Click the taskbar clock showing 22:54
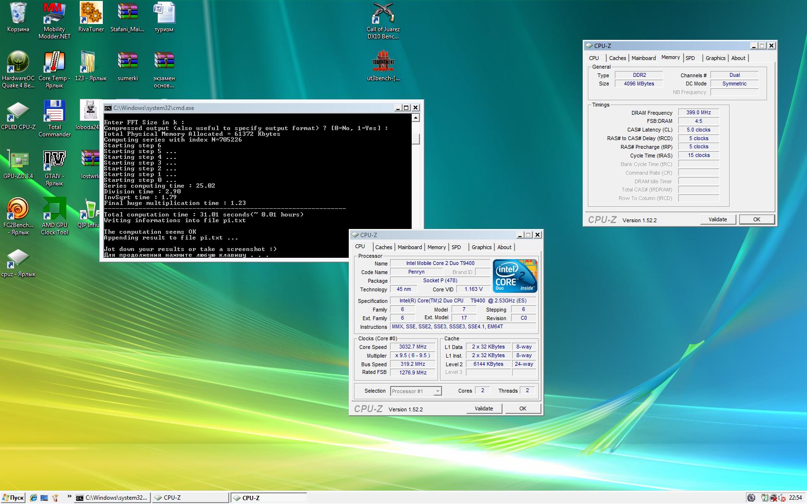This screenshot has width=807, height=504. pos(795,498)
